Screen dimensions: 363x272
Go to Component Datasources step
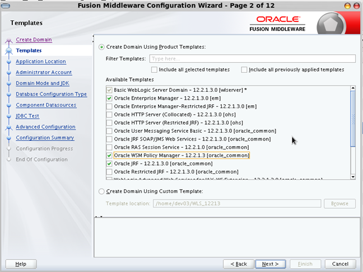[46, 105]
